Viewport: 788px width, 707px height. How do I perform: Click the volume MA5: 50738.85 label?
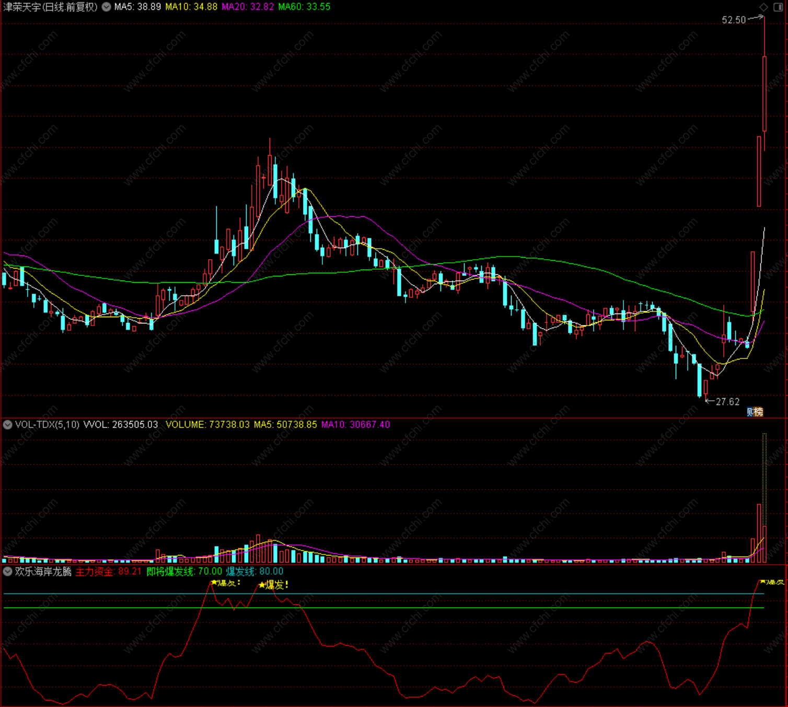[x=285, y=425]
